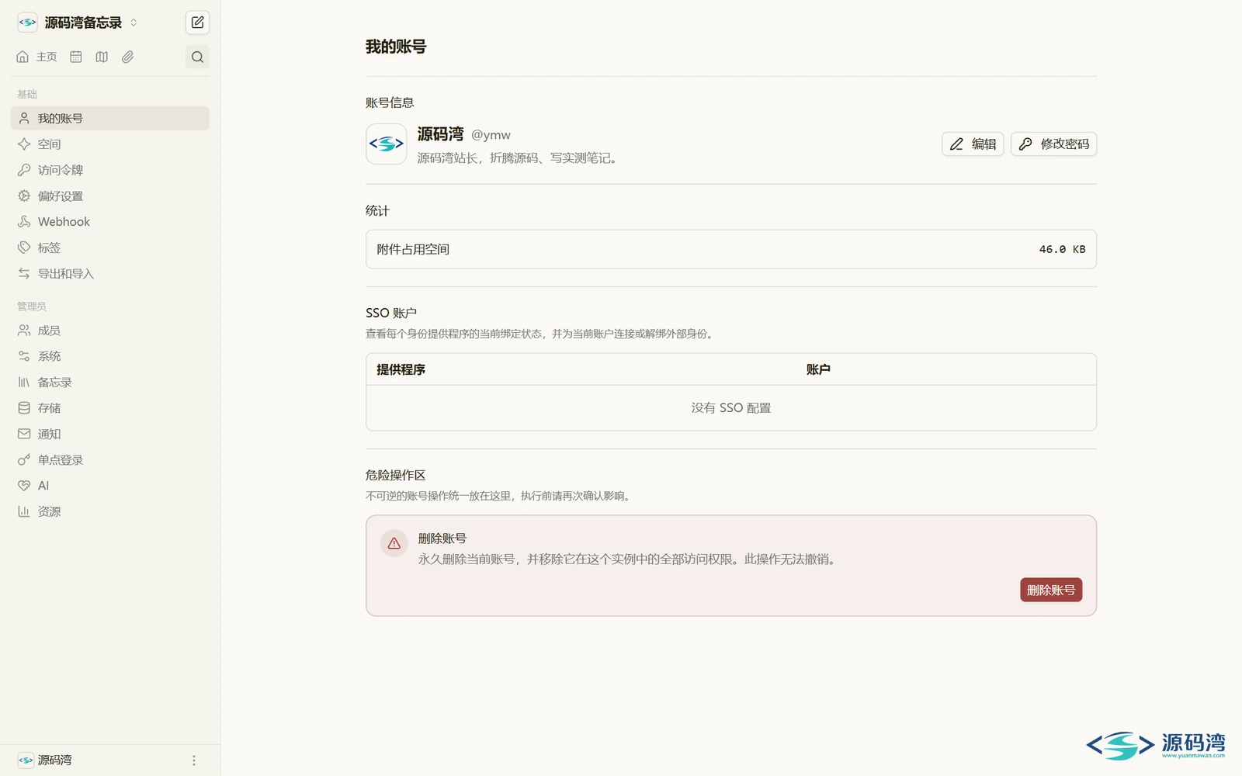Click the 附件占用空间 statistic row
The image size is (1242, 776).
click(x=731, y=249)
